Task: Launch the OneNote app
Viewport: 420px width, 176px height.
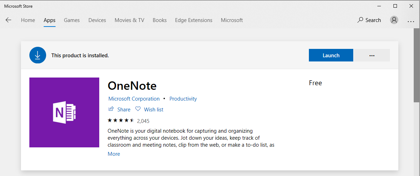Action: click(331, 55)
